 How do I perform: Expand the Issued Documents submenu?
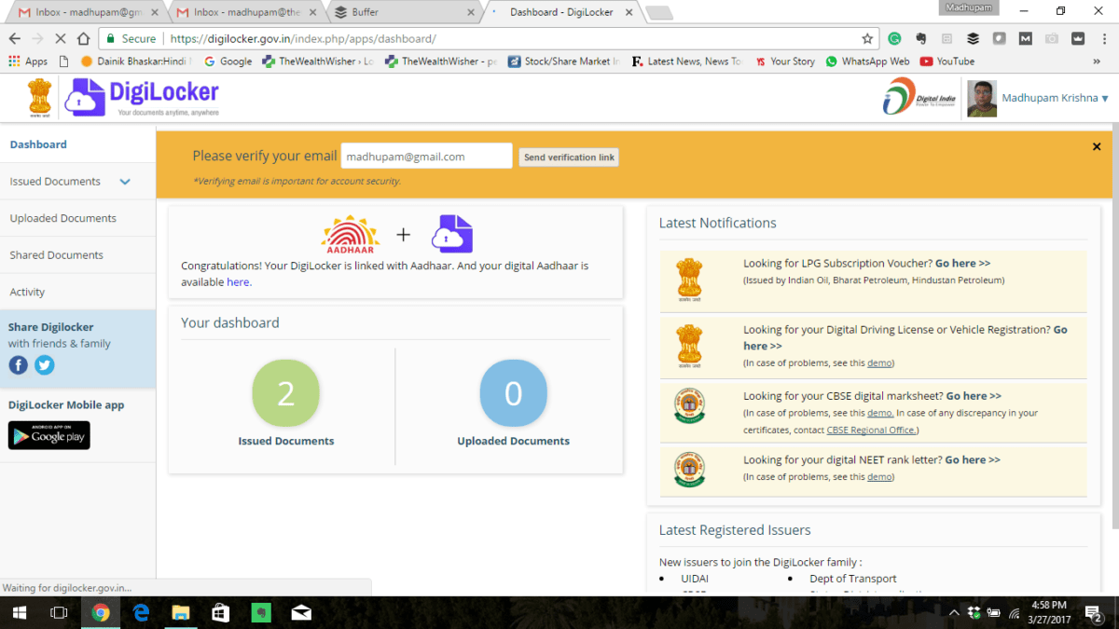click(x=125, y=182)
